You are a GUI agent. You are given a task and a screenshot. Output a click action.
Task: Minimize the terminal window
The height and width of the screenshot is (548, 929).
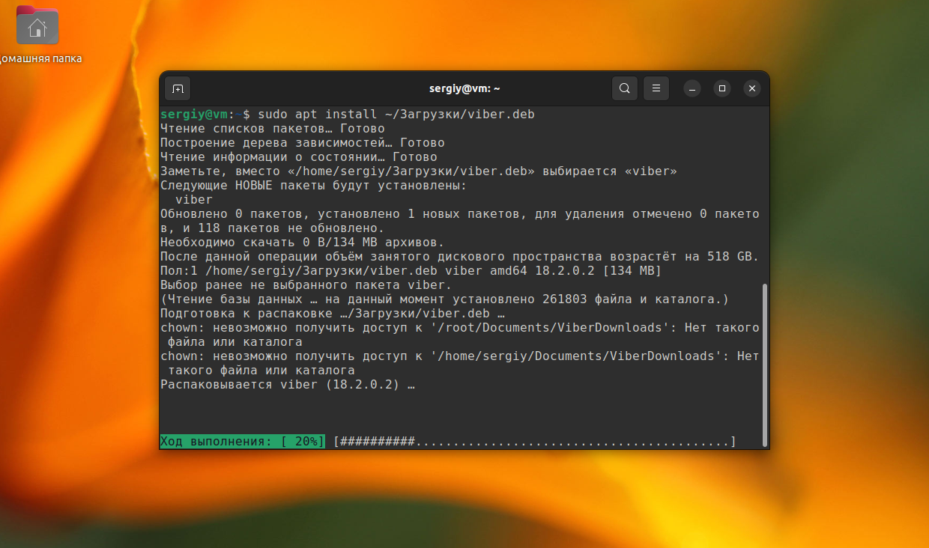point(692,88)
